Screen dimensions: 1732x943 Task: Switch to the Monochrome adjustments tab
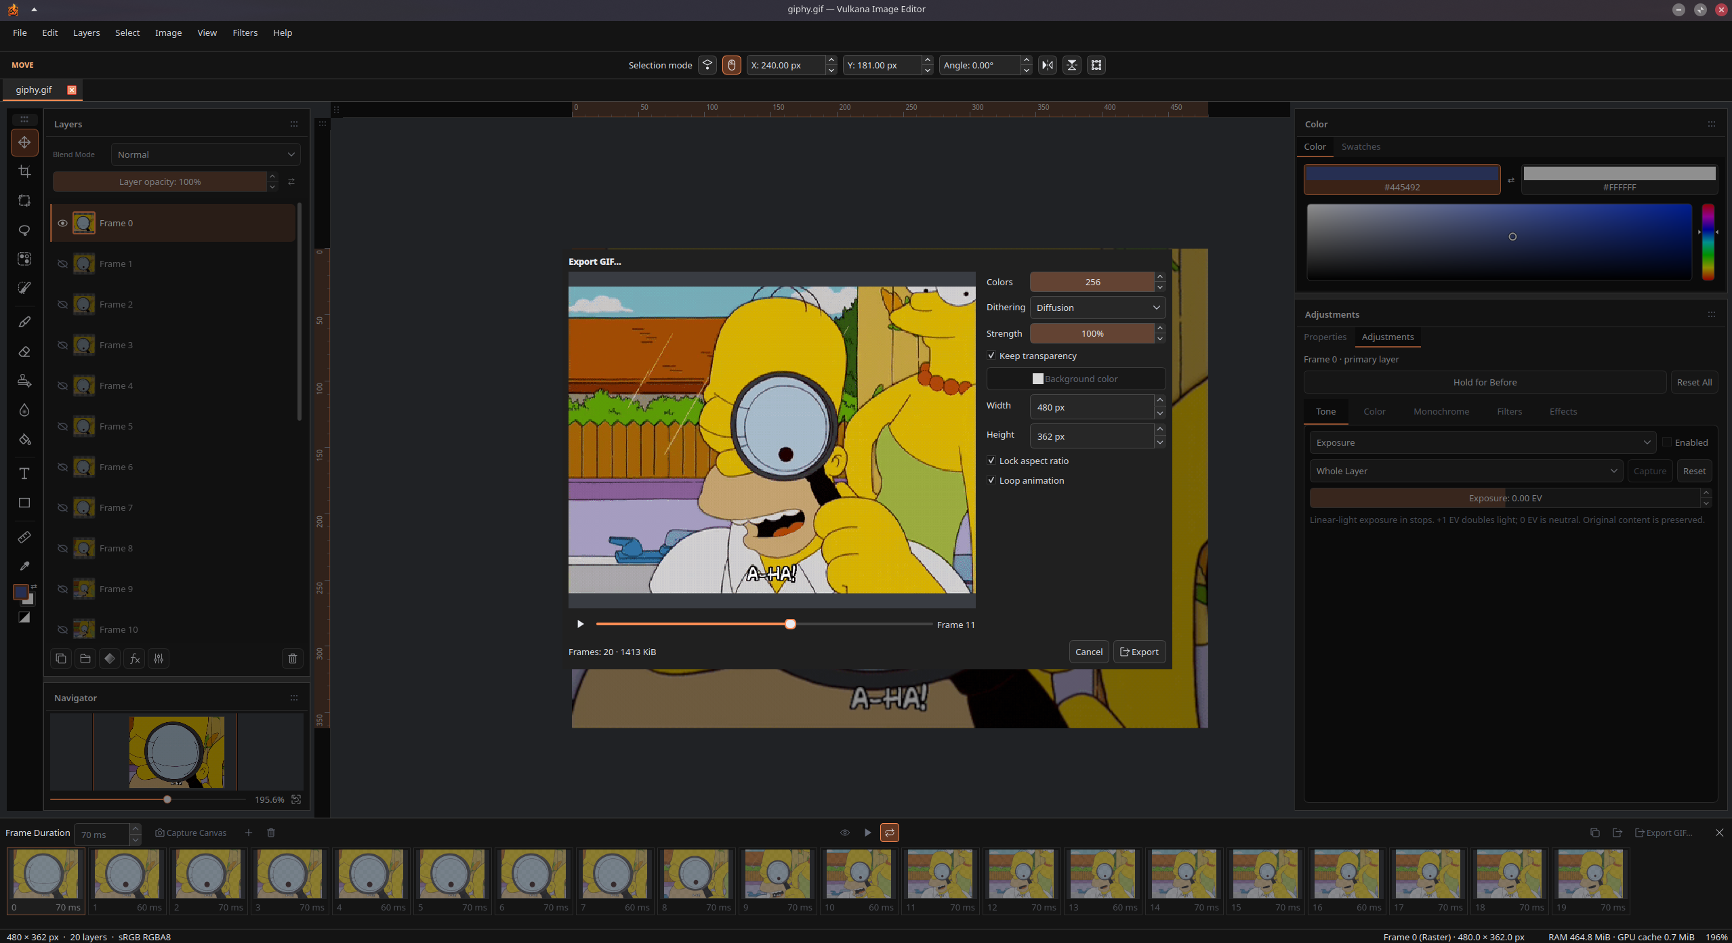[1441, 411]
